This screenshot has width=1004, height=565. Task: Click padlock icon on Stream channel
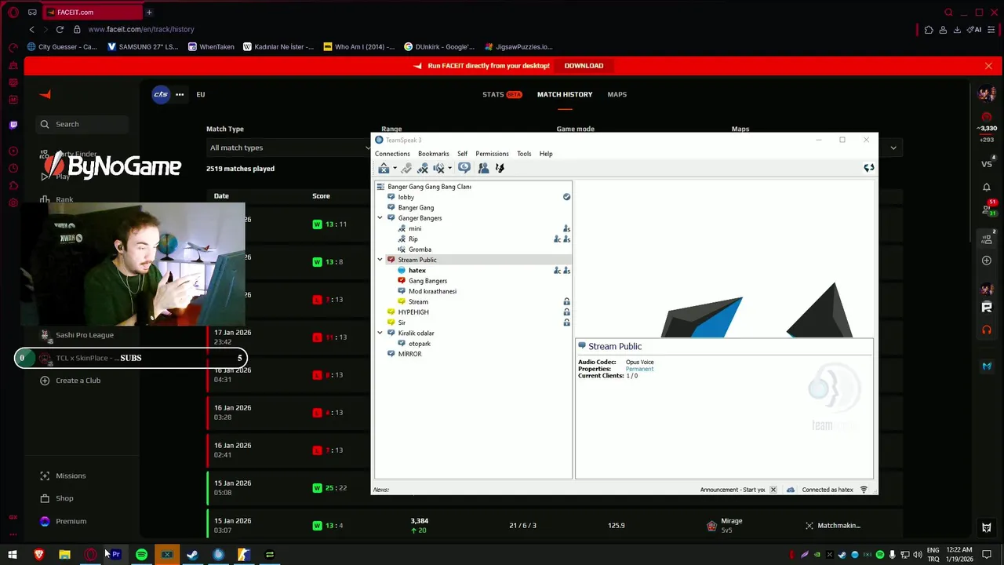(566, 301)
